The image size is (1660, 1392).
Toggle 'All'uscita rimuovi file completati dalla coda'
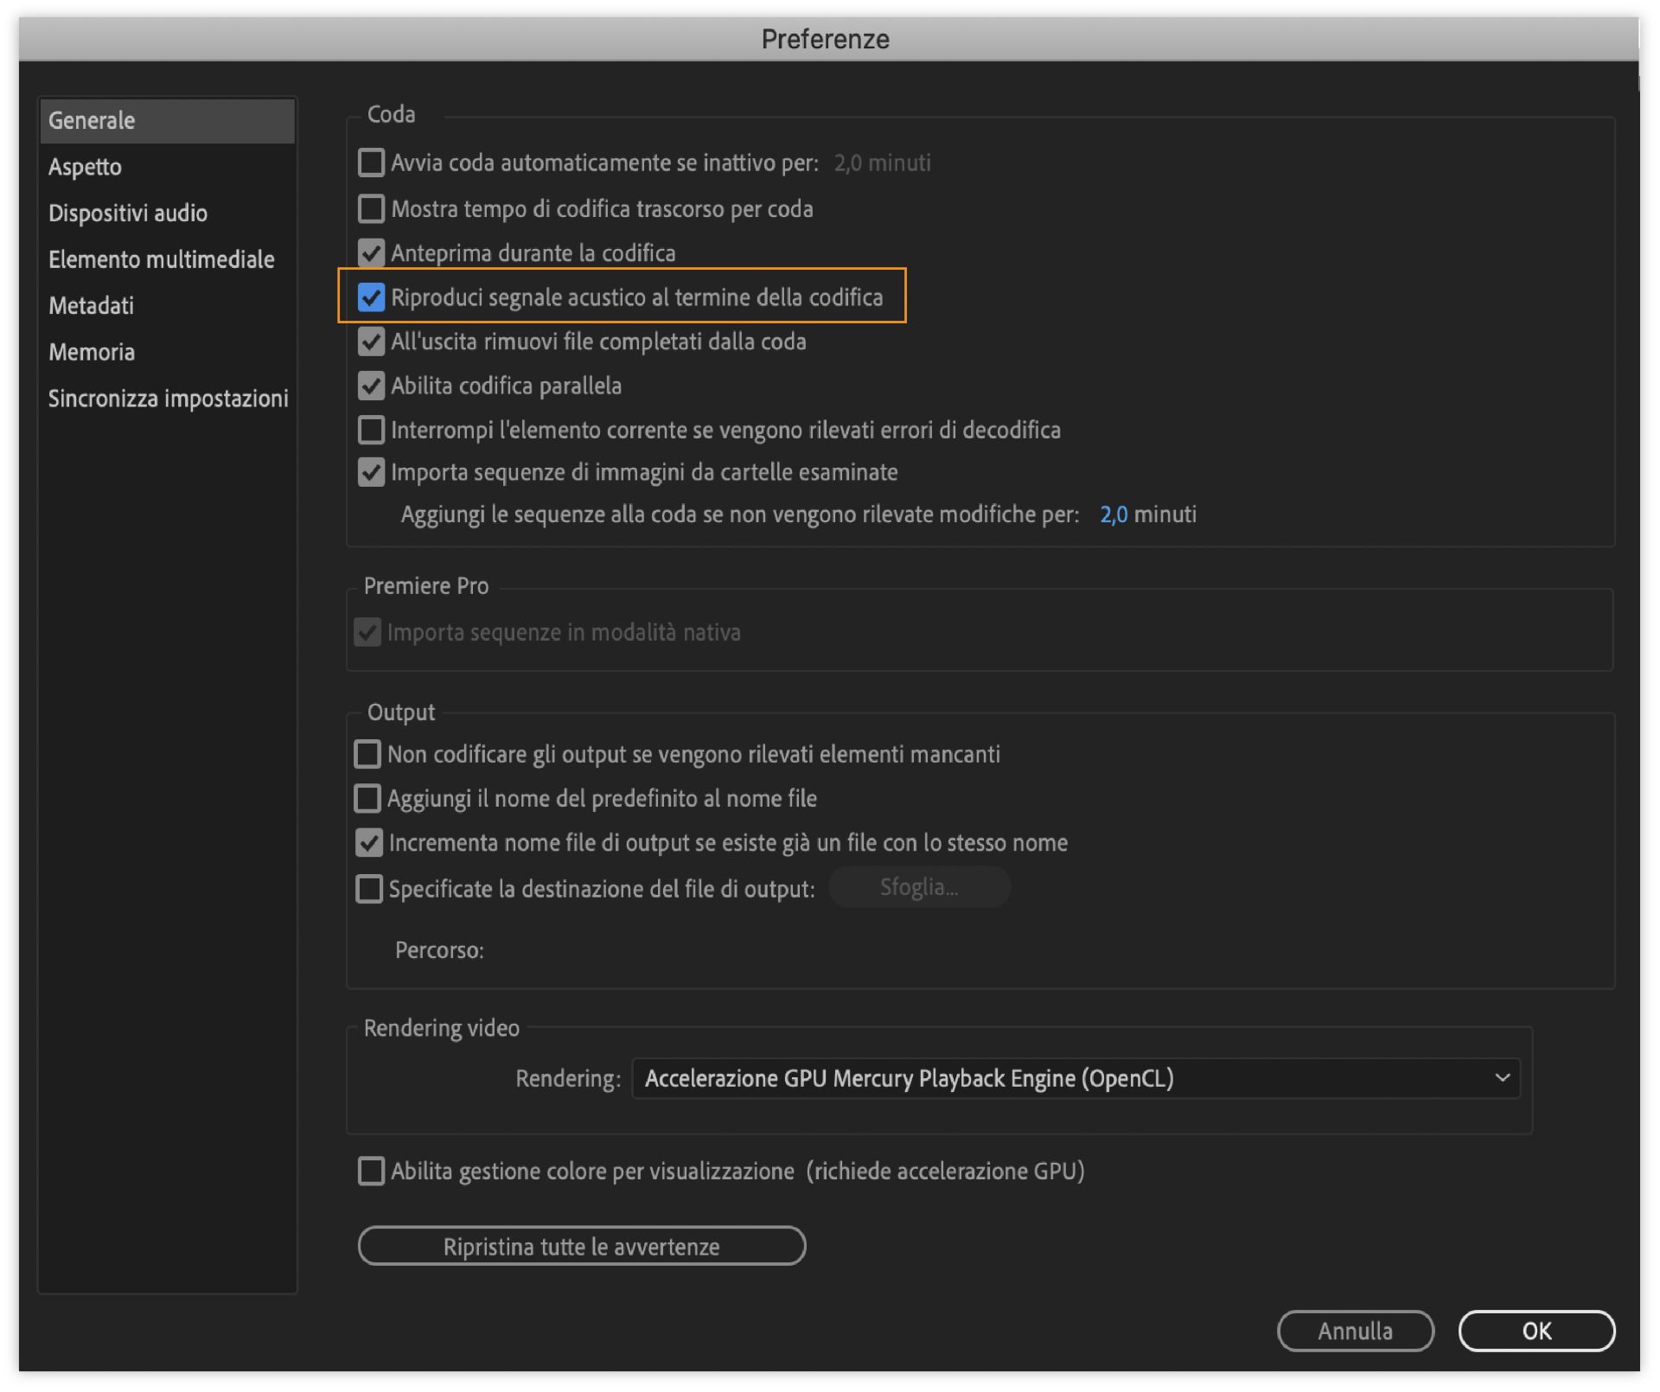pyautogui.click(x=371, y=342)
